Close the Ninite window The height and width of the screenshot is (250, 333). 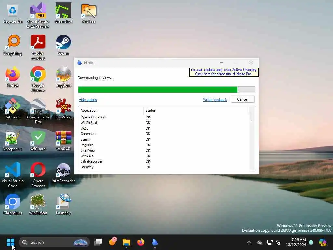tap(251, 63)
